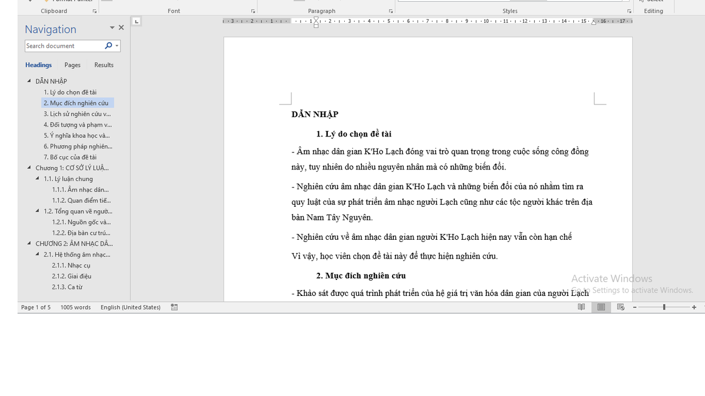Zoom in with the plus button
The image size is (705, 396).
[x=694, y=307]
